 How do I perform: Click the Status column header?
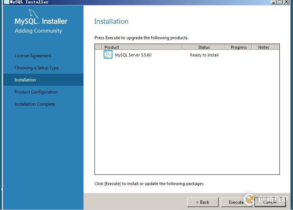coord(204,47)
